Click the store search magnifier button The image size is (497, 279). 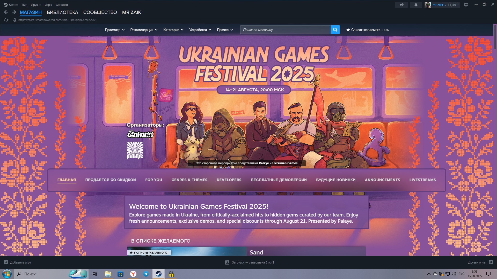tap(335, 30)
